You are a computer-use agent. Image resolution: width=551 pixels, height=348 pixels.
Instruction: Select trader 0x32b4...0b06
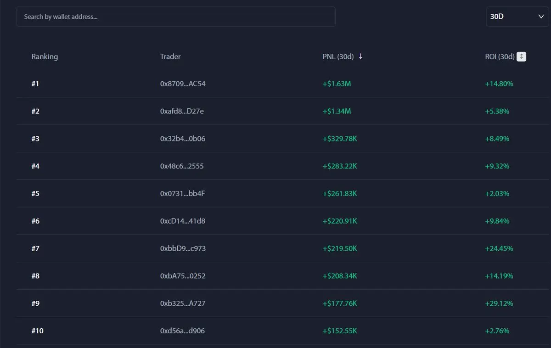pyautogui.click(x=183, y=139)
